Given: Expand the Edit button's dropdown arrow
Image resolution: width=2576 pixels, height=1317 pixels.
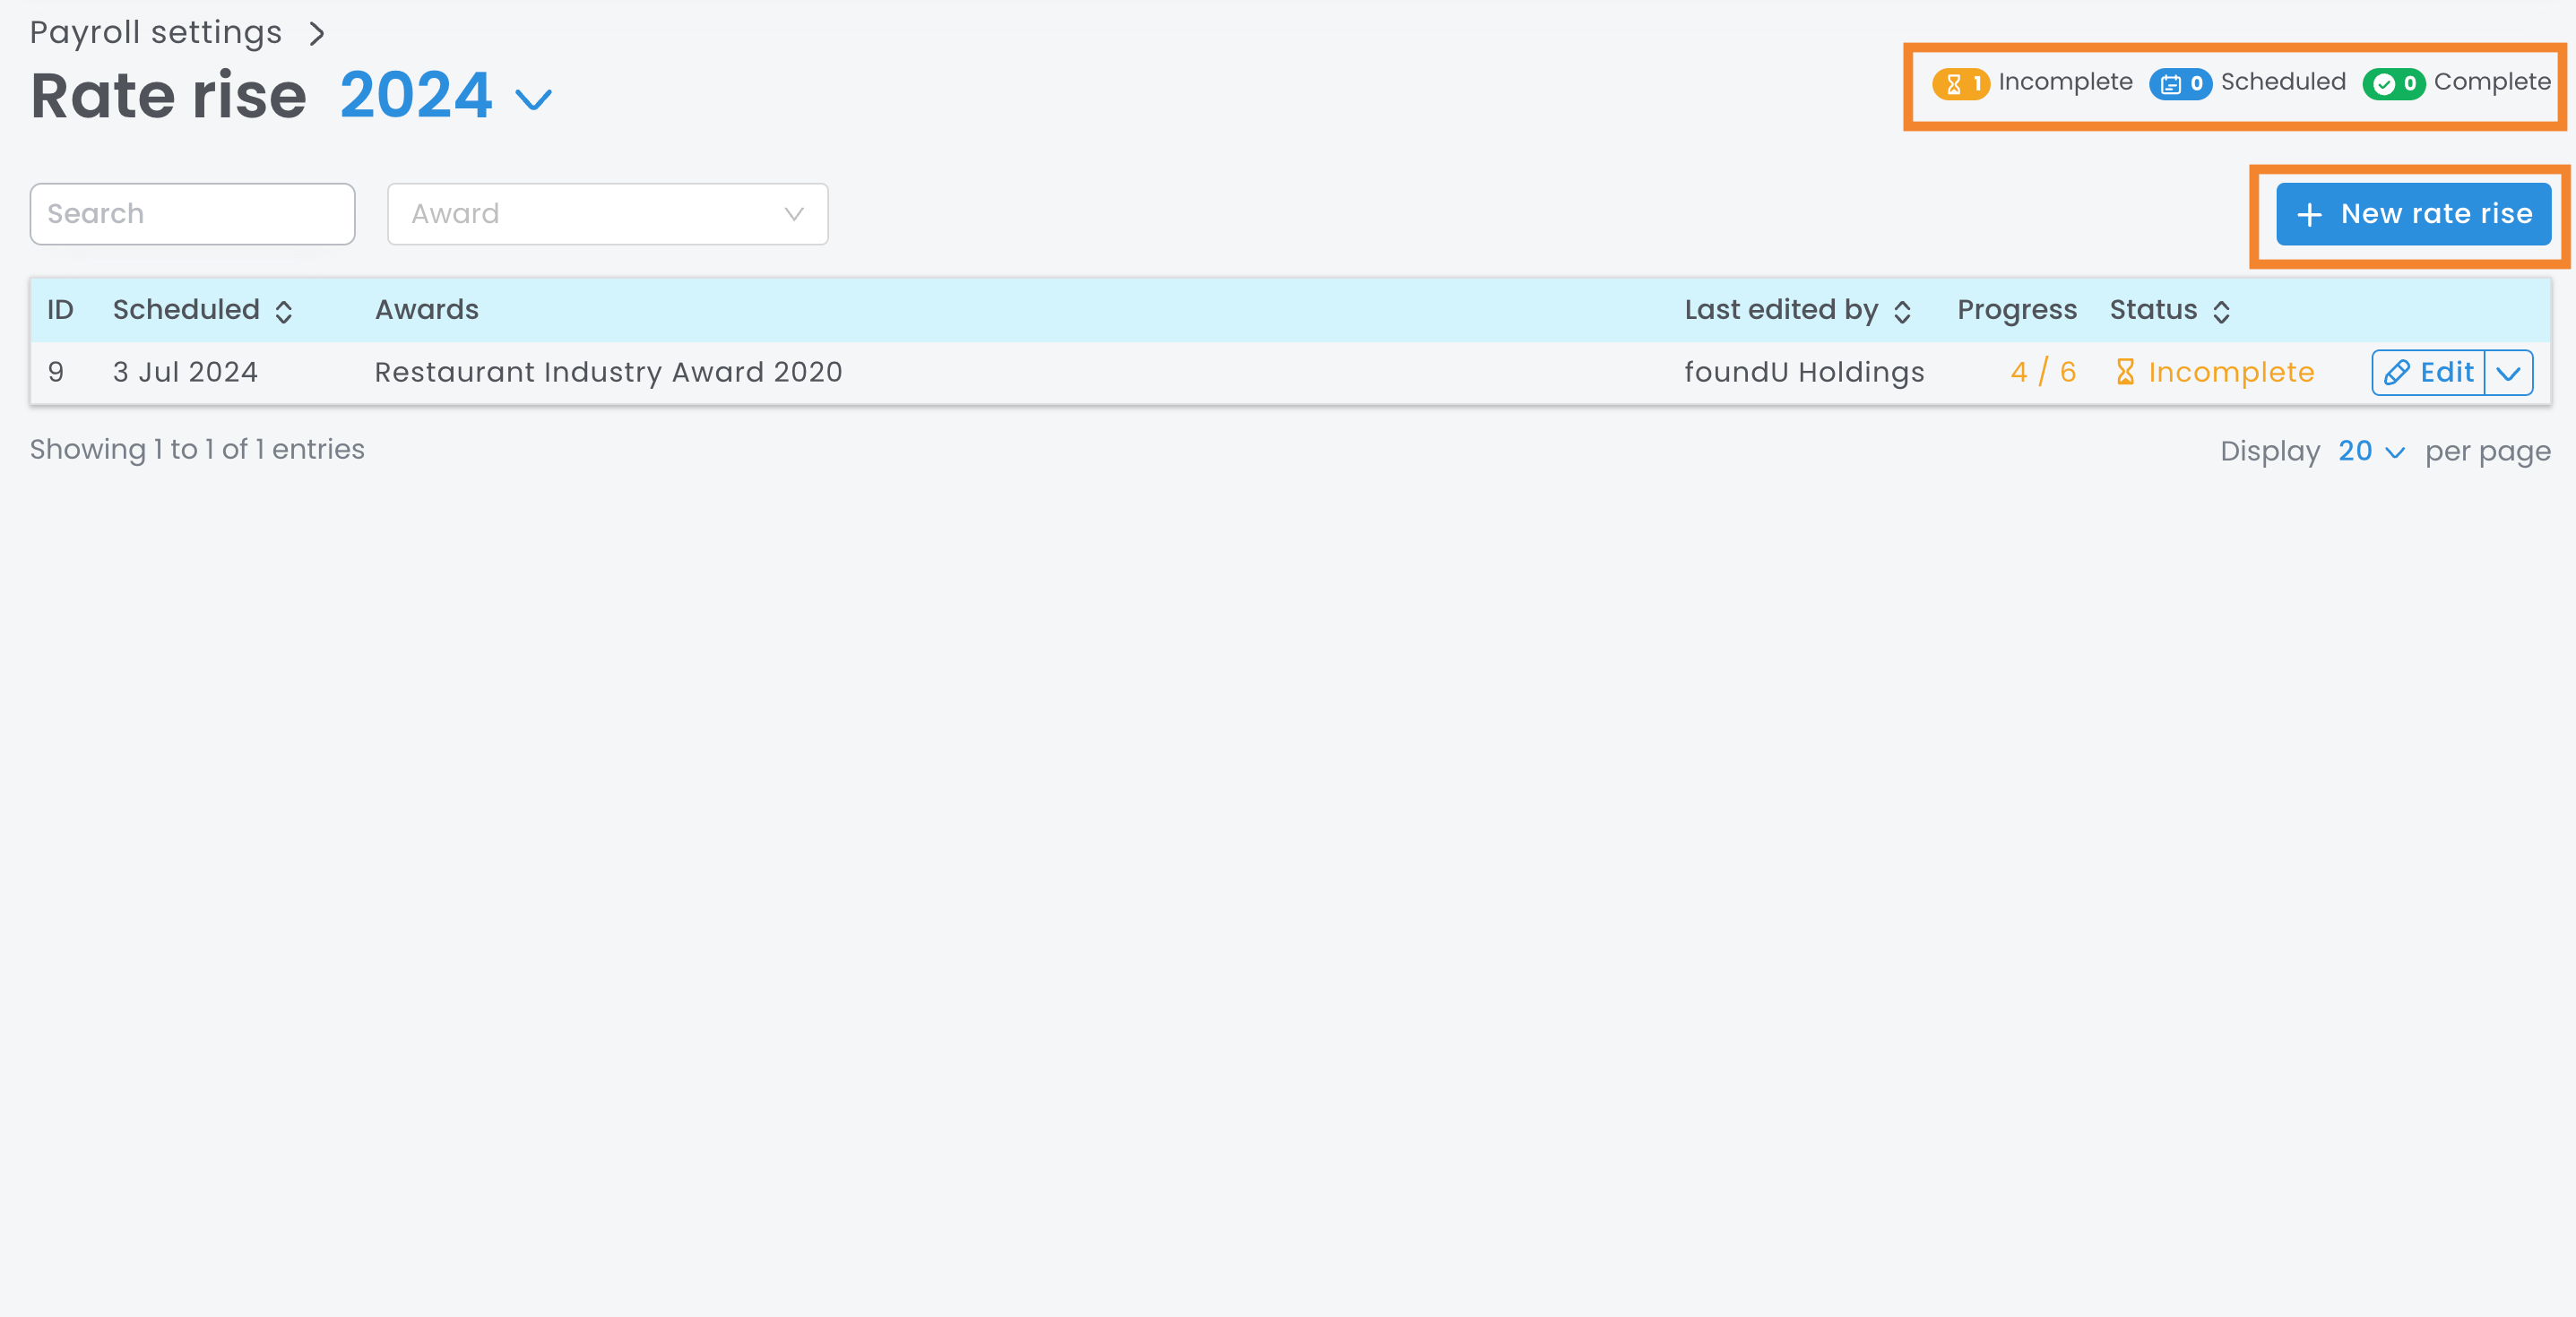Looking at the screenshot, I should tap(2508, 373).
